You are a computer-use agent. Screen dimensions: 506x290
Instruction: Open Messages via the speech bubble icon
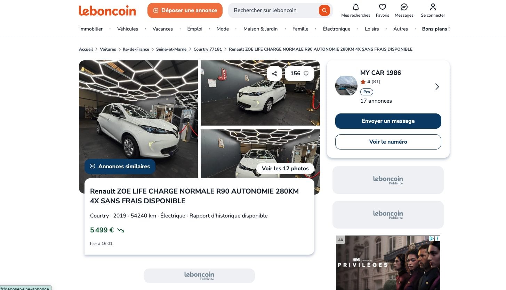404,7
